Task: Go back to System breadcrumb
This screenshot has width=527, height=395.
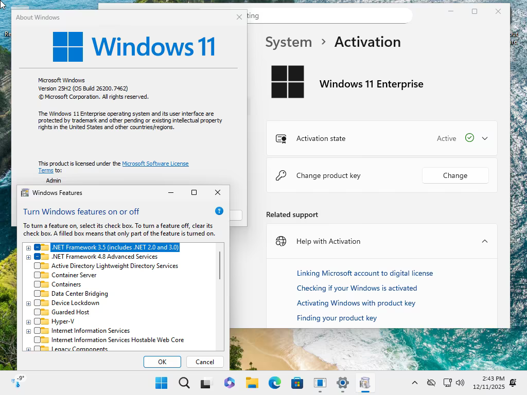Action: click(288, 42)
